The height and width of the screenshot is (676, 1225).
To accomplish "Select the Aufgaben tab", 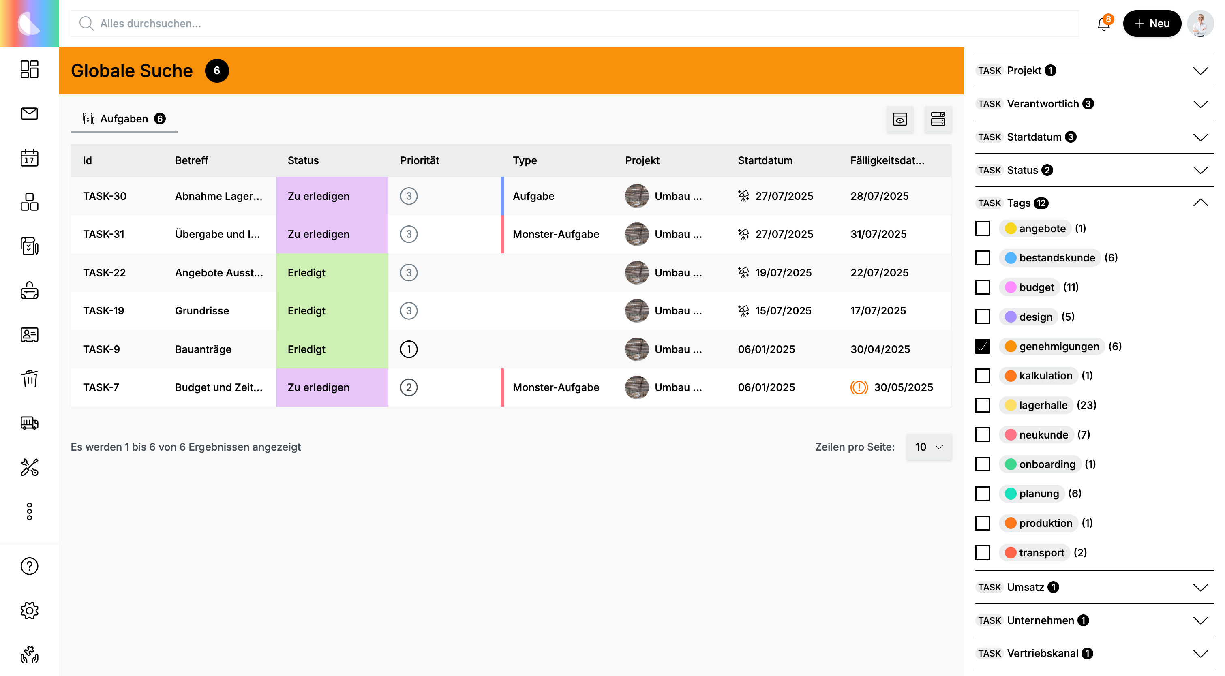I will pyautogui.click(x=124, y=119).
